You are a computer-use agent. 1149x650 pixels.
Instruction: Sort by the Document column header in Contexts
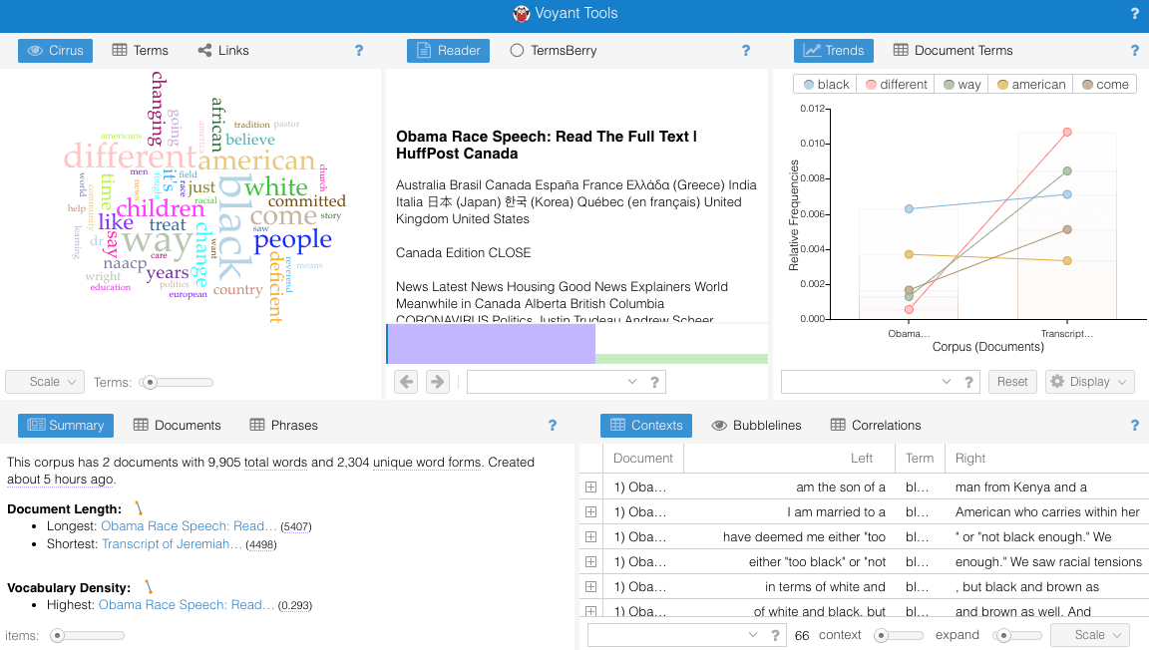click(x=642, y=458)
